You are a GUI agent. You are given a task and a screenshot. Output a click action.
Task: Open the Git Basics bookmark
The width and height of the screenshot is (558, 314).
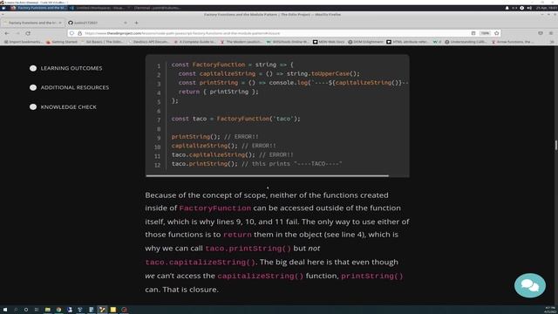(103, 42)
